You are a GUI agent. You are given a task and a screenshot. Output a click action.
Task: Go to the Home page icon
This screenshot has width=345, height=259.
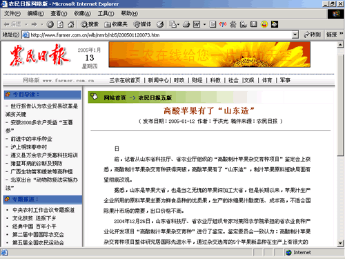[x=71, y=24]
